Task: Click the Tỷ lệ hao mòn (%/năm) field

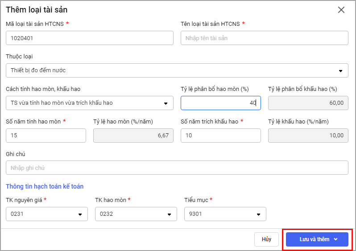Action: pyautogui.click(x=133, y=136)
